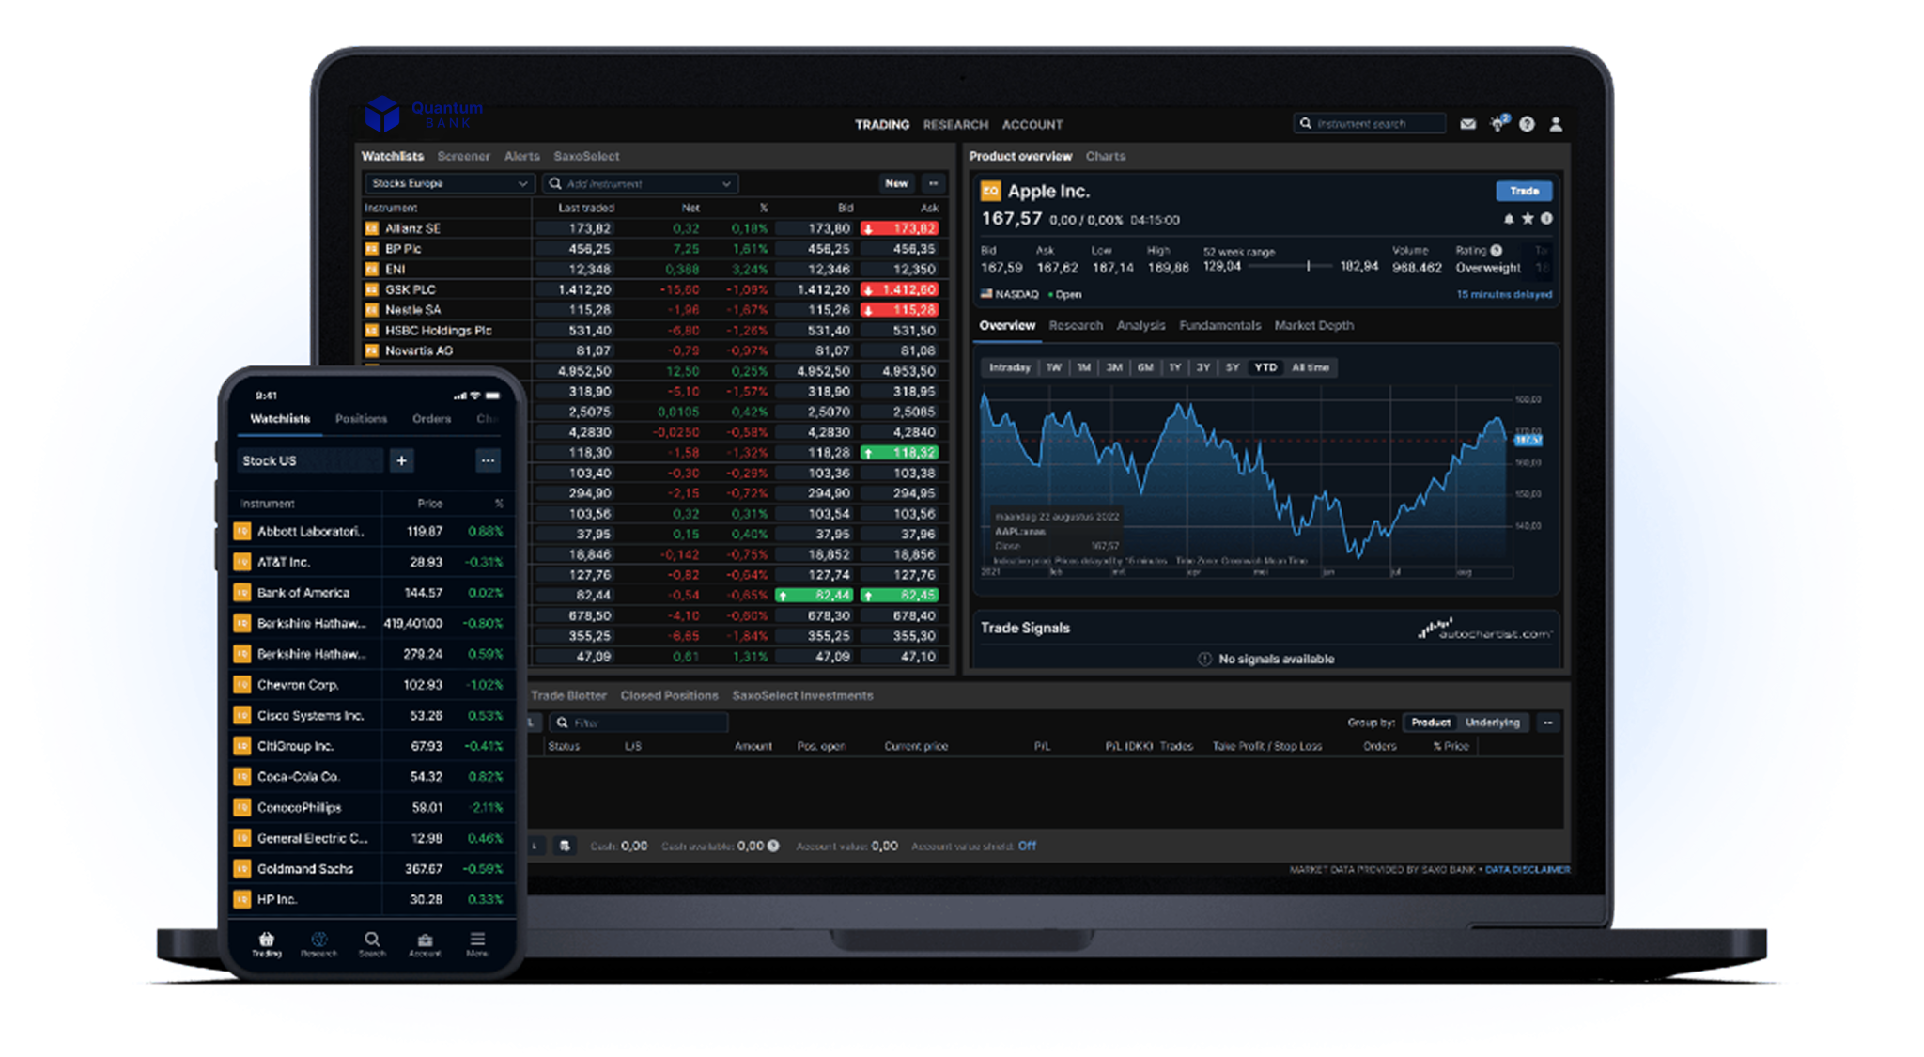This screenshot has width=1924, height=1057.
Task: Click 15 minutes delayed link
Action: [x=1503, y=294]
